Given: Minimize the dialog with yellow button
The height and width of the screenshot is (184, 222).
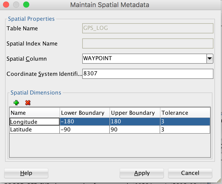Looking at the screenshot, I should (x=16, y=5).
